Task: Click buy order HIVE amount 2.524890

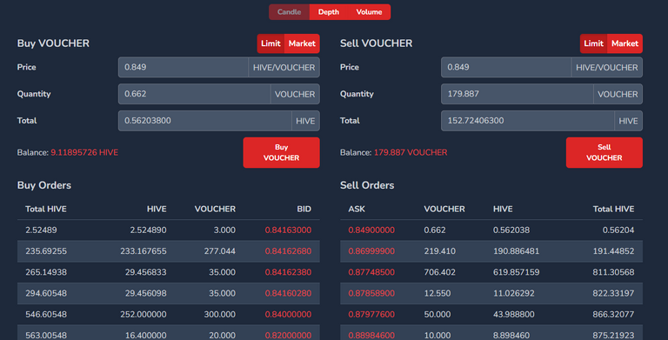Action: coord(148,230)
